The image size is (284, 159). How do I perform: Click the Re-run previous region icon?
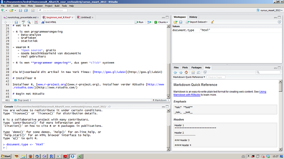coord(149,22)
